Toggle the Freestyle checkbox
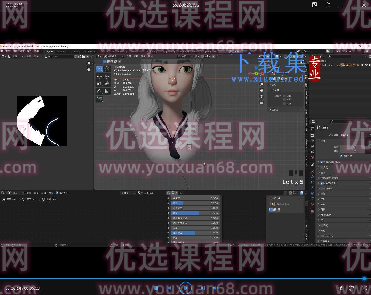Image resolution: width=371 pixels, height=295 pixels. pyautogui.click(x=322, y=236)
